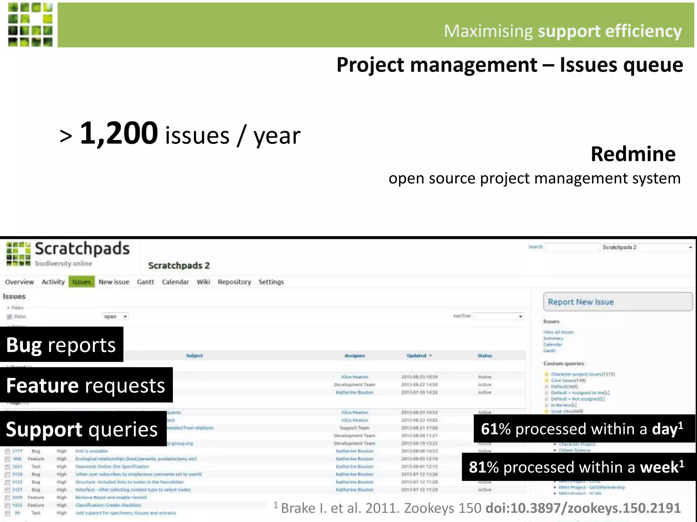This screenshot has width=697, height=522.
Task: Click the Report New Issue button
Action: tap(618, 302)
